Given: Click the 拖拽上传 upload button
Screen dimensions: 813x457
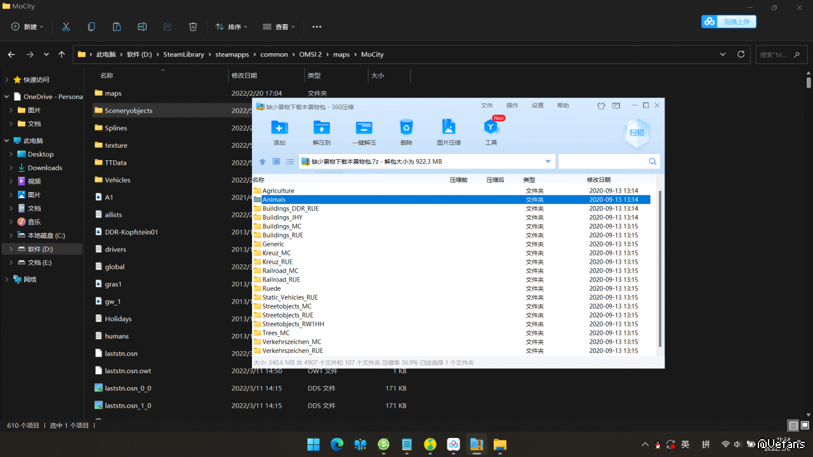Looking at the screenshot, I should point(729,22).
